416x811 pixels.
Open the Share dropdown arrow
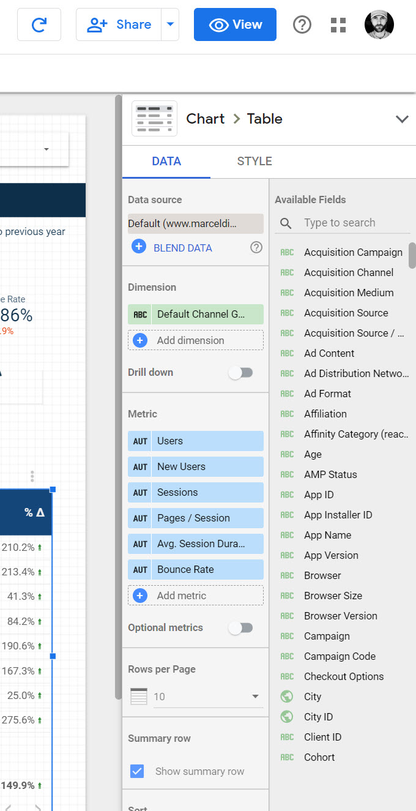[170, 24]
